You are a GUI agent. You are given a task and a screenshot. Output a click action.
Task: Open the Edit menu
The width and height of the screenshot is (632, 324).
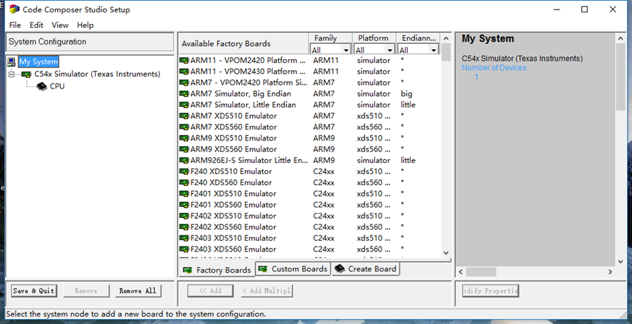pos(37,25)
